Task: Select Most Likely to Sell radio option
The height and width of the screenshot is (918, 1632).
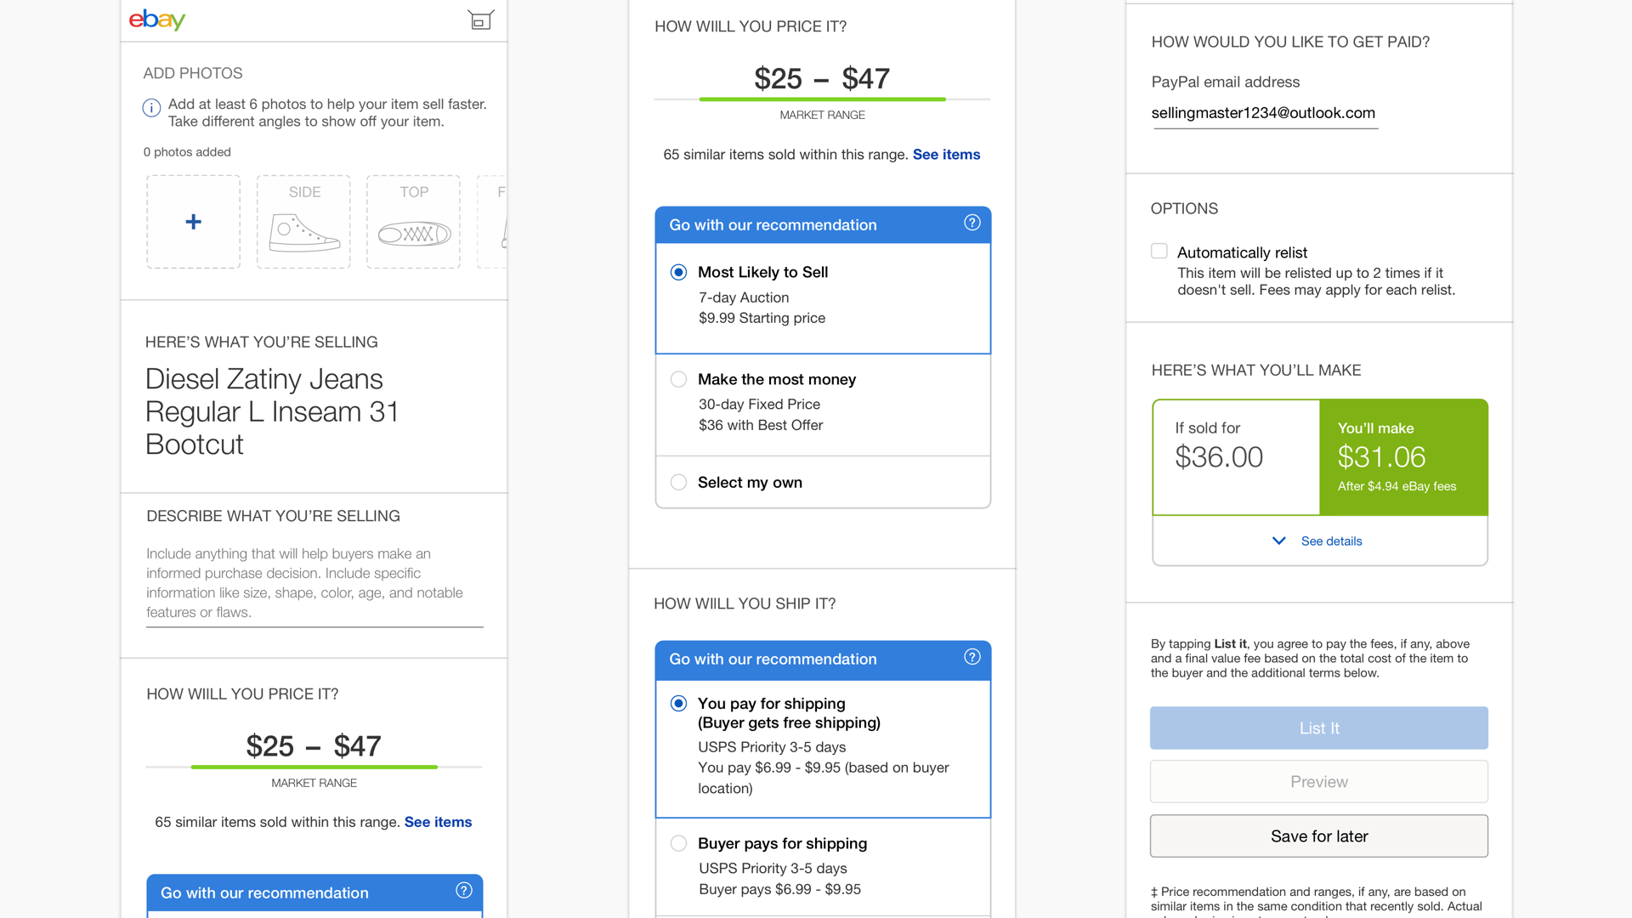Action: click(678, 273)
